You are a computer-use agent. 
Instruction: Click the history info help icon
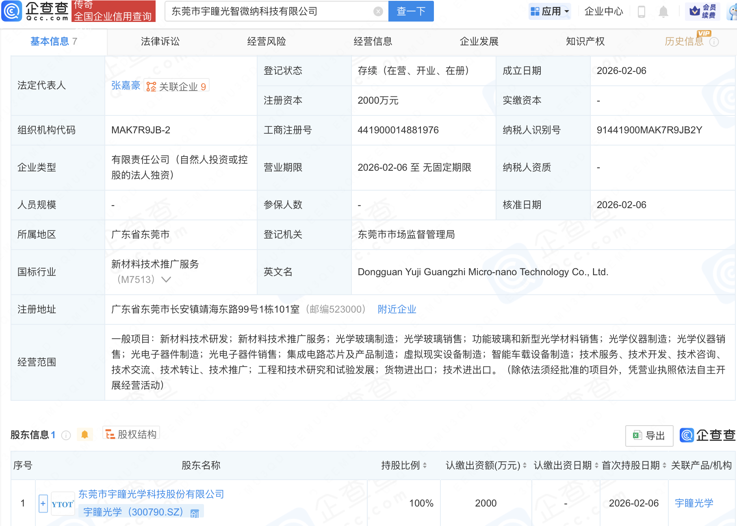coord(714,42)
